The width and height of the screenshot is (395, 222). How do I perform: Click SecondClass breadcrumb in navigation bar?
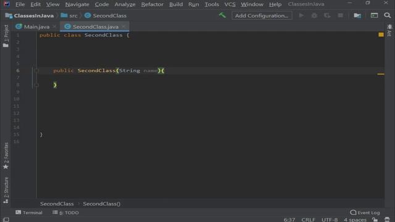pos(106,15)
